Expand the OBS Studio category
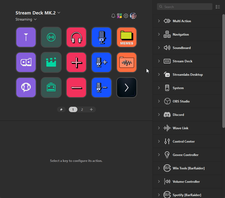 pyautogui.click(x=159, y=101)
